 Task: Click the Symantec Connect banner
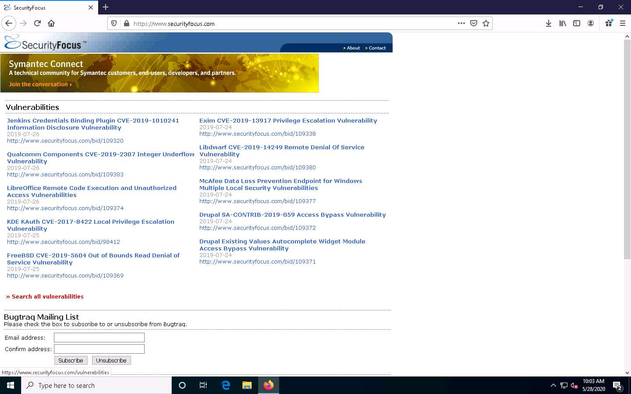click(x=160, y=73)
